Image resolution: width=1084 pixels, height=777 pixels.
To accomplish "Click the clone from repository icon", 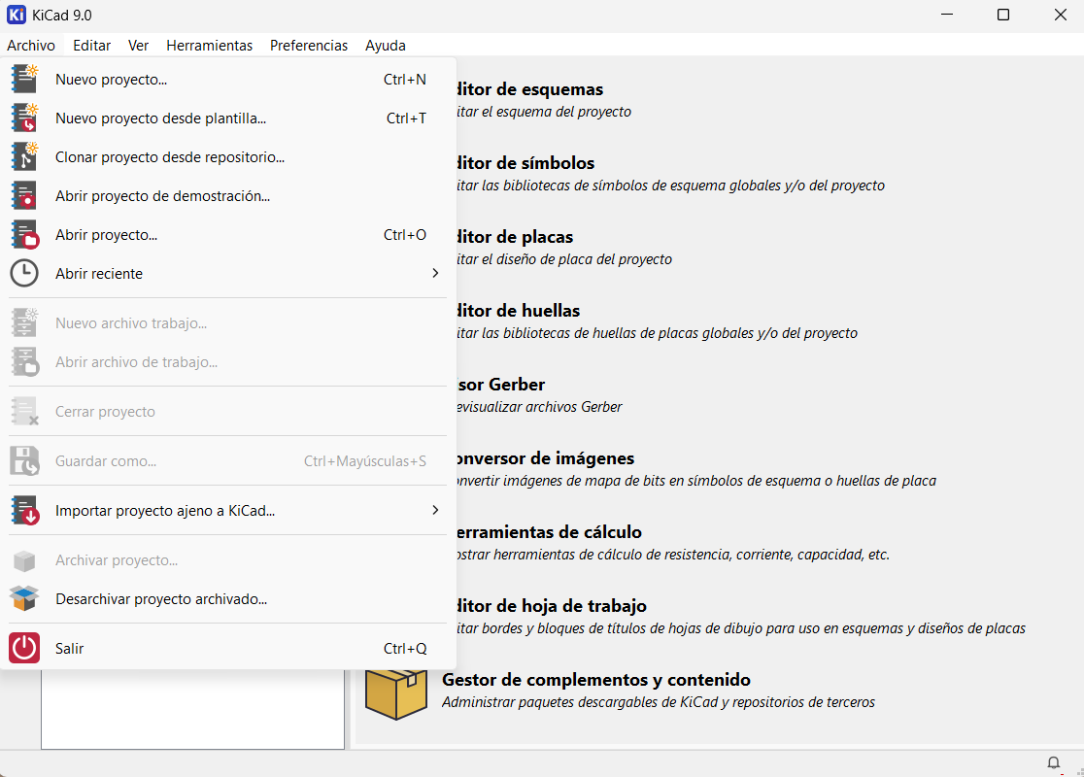I will [x=24, y=157].
